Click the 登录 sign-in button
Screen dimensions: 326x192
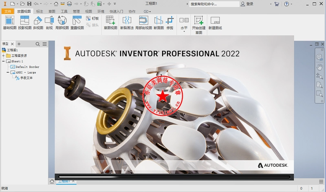(x=247, y=4)
